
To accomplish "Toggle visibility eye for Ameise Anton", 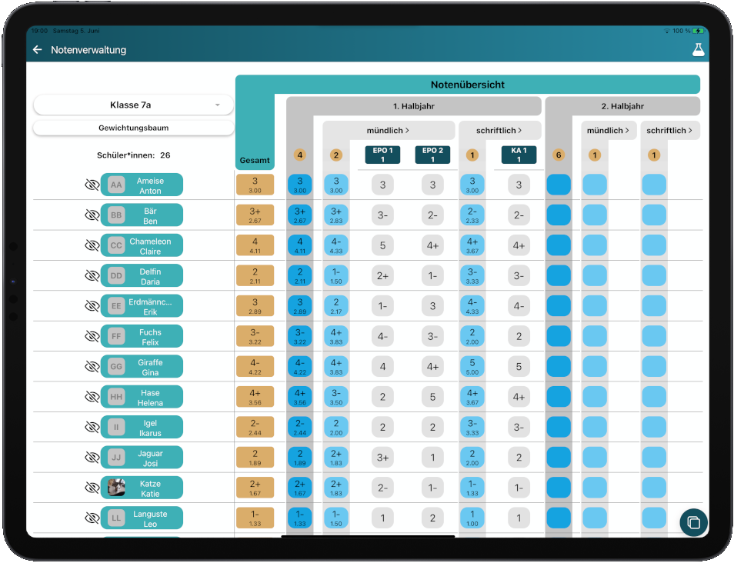I will 92,185.
